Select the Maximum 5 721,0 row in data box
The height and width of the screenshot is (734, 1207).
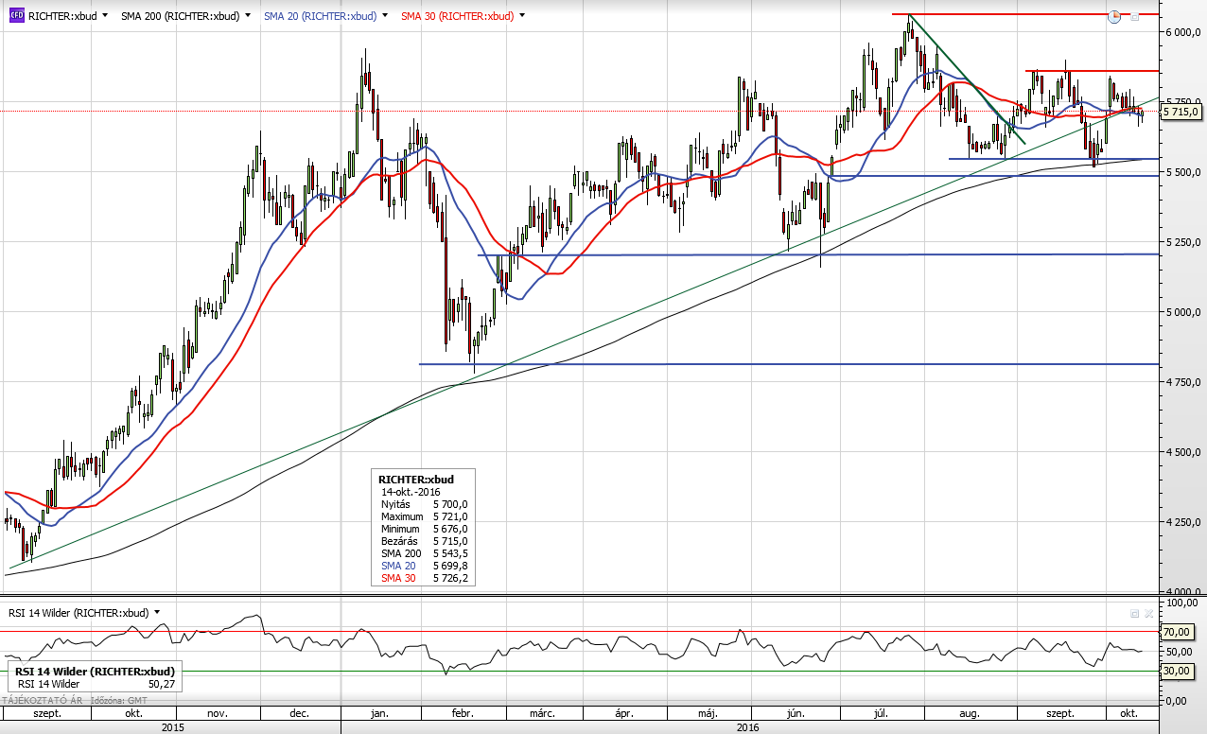(424, 516)
